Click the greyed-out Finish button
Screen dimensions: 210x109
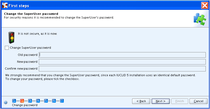(180, 101)
